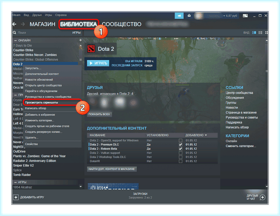Open the Вид menu
Viewport: 280px width, 216px height.
26,15
